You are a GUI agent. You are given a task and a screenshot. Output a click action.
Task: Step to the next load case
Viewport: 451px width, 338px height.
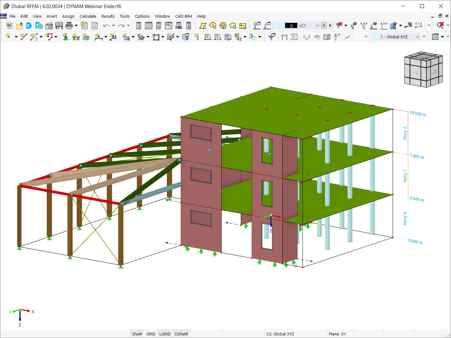pyautogui.click(x=330, y=25)
